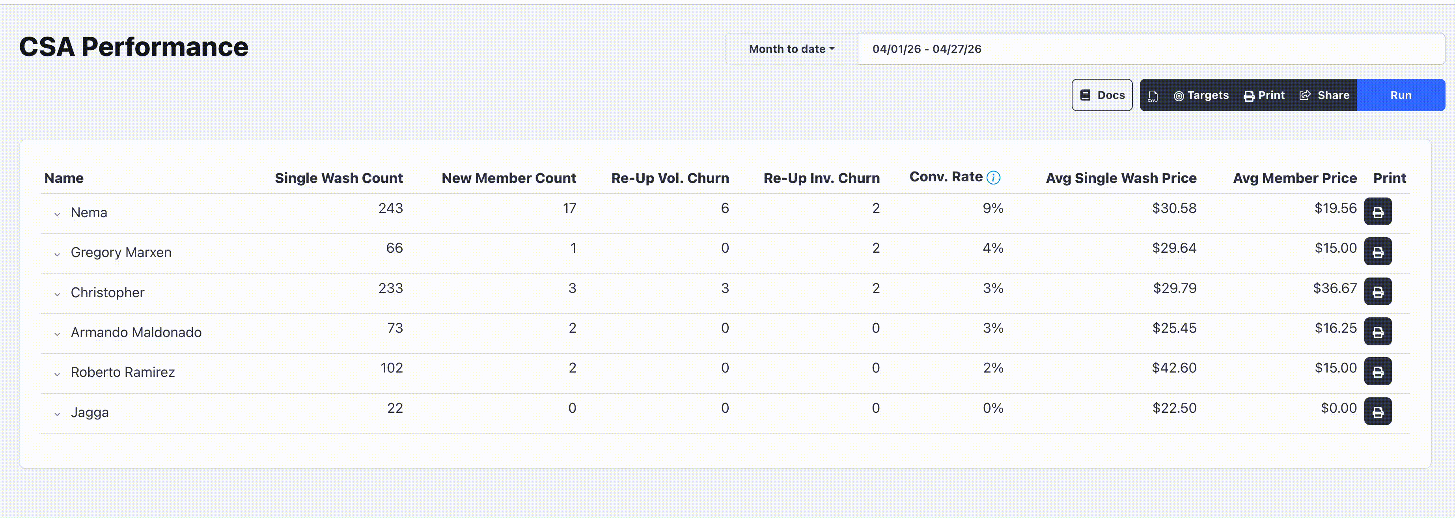Click Nema's member price $19.56
This screenshot has height=518, width=1455.
click(x=1335, y=208)
